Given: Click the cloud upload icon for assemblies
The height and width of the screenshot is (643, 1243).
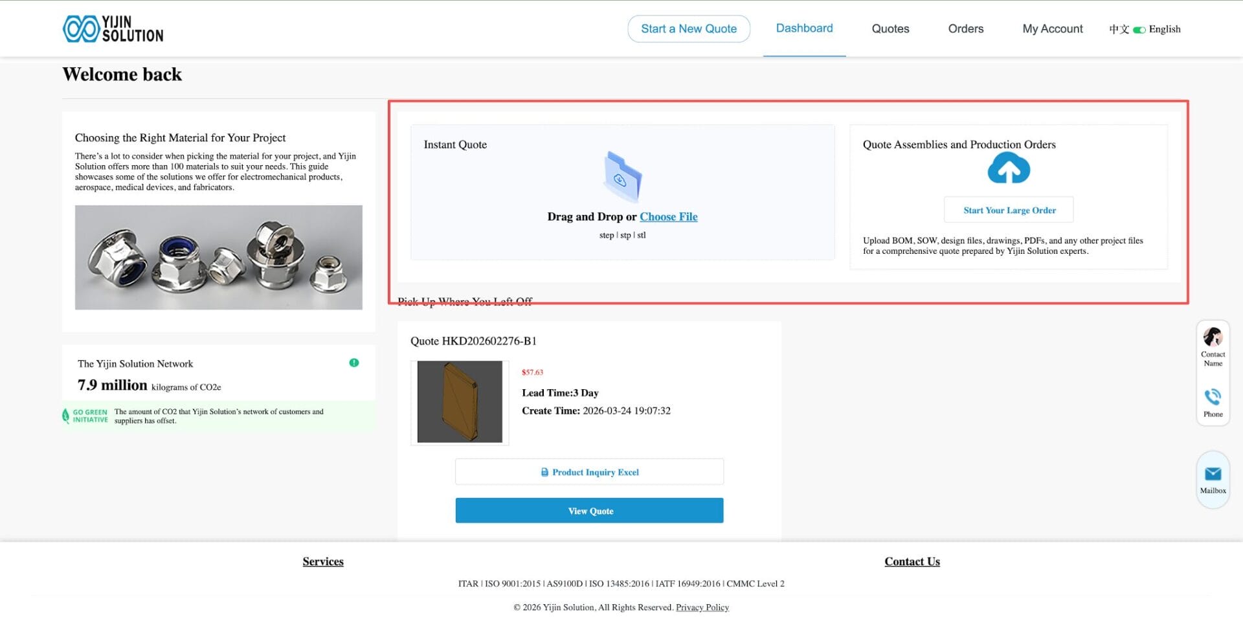Looking at the screenshot, I should (x=1008, y=168).
